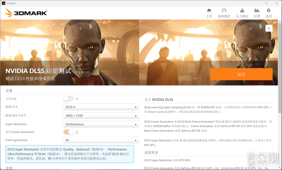The height and width of the screenshot is (170, 282).
Task: Click the 选项 label in top navigation
Action: click(x=269, y=16)
